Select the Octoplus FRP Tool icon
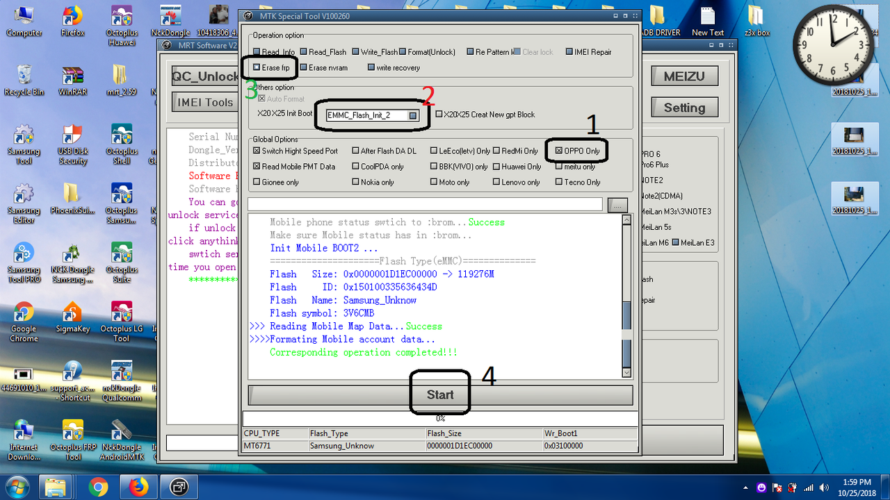Image resolution: width=890 pixels, height=500 pixels. click(72, 440)
